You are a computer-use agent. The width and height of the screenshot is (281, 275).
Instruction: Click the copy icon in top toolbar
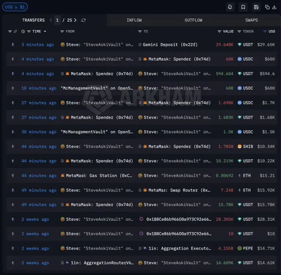[267, 7]
